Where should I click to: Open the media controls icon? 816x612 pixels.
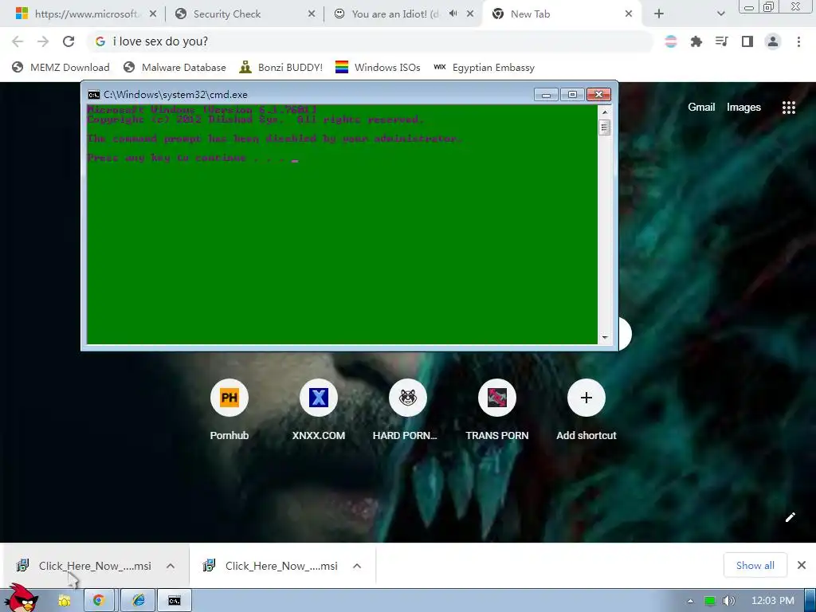pos(722,41)
